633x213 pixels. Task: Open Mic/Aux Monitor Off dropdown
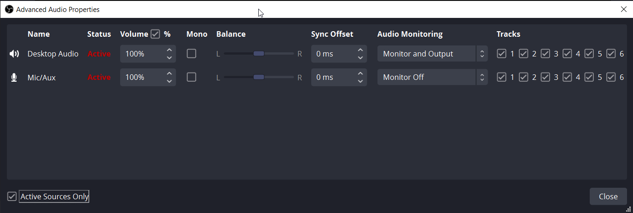coord(432,77)
